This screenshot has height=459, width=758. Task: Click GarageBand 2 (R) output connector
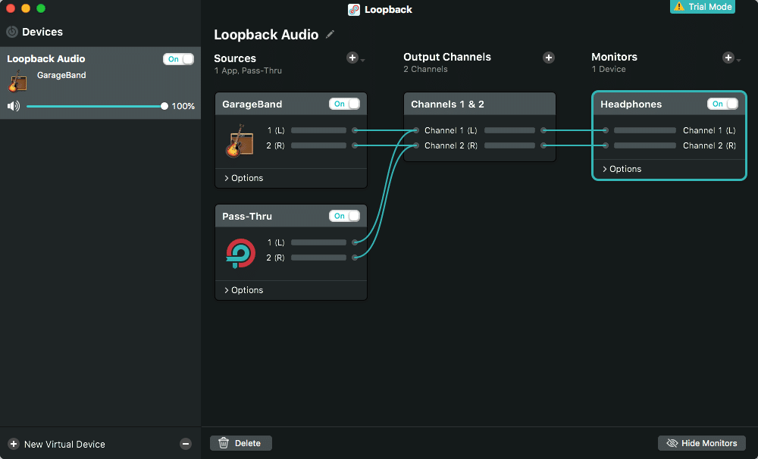click(x=355, y=145)
